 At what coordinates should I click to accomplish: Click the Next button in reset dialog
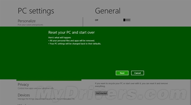coord(122,73)
